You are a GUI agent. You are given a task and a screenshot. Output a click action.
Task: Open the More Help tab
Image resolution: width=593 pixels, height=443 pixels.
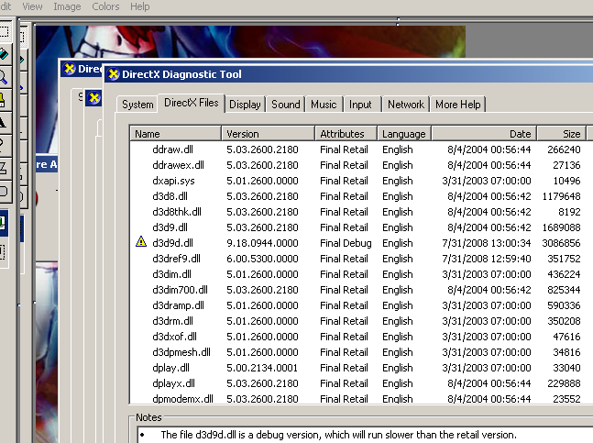[x=457, y=105]
